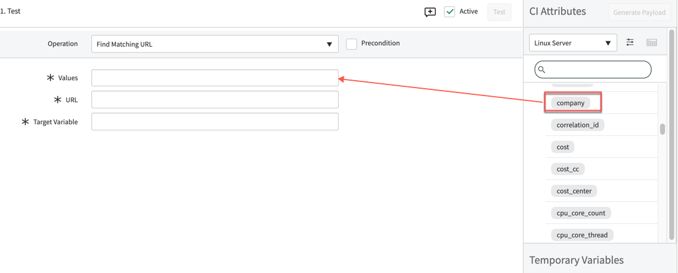678x273 pixels.
Task: Select the cost attribute
Action: (562, 147)
